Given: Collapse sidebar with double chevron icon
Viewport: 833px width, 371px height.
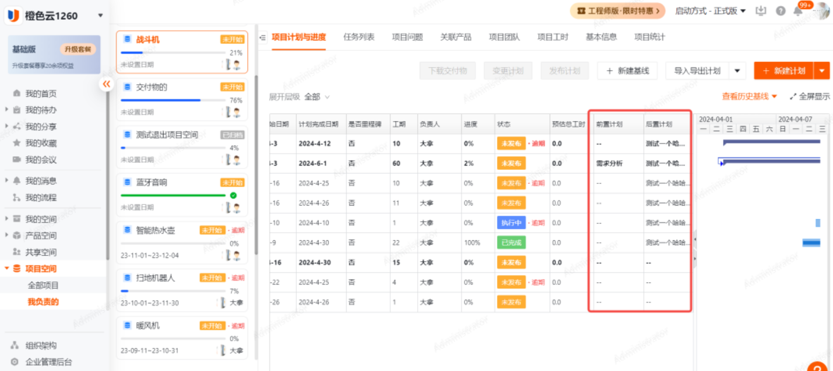Looking at the screenshot, I should (x=106, y=84).
